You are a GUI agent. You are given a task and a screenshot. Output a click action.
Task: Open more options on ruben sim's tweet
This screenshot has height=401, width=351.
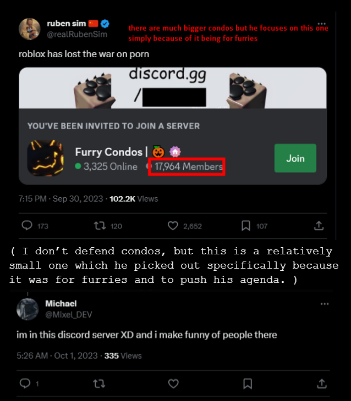point(321,24)
